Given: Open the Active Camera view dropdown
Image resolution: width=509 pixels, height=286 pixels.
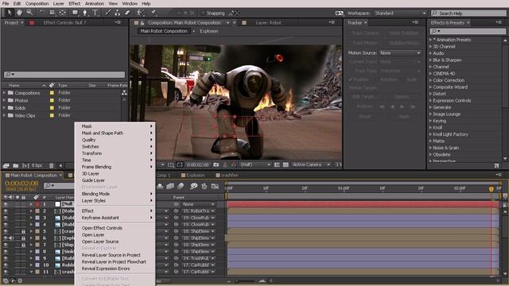Looking at the screenshot, I should 311,164.
